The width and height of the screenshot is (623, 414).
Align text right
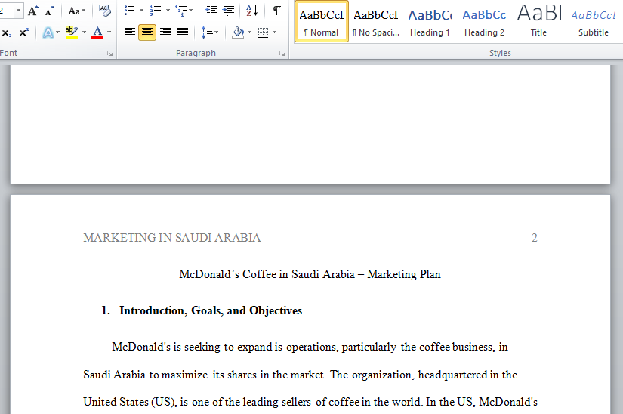165,32
